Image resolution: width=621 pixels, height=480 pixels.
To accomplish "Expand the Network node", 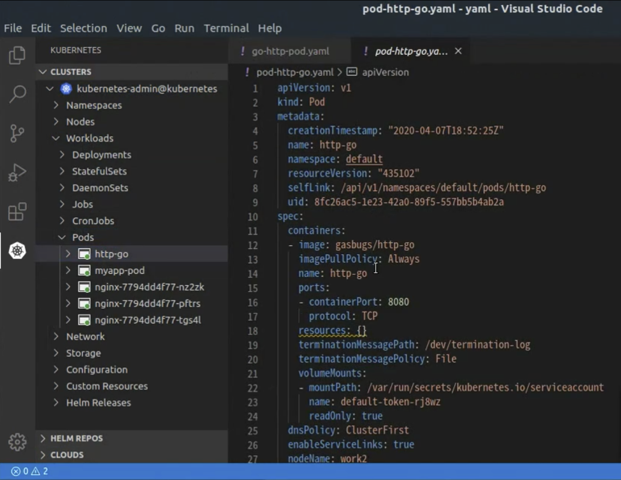I will 56,336.
